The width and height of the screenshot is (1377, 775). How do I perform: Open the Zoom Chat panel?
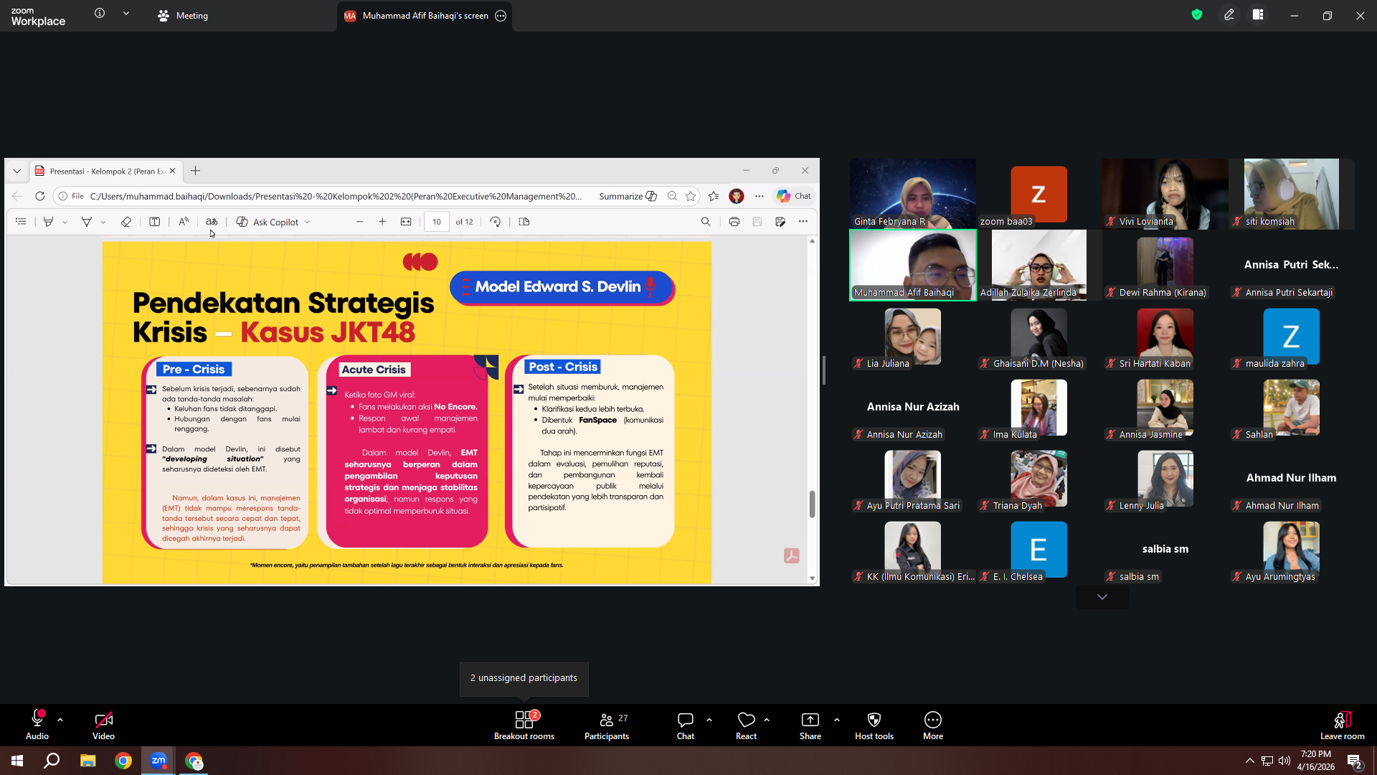pyautogui.click(x=686, y=725)
